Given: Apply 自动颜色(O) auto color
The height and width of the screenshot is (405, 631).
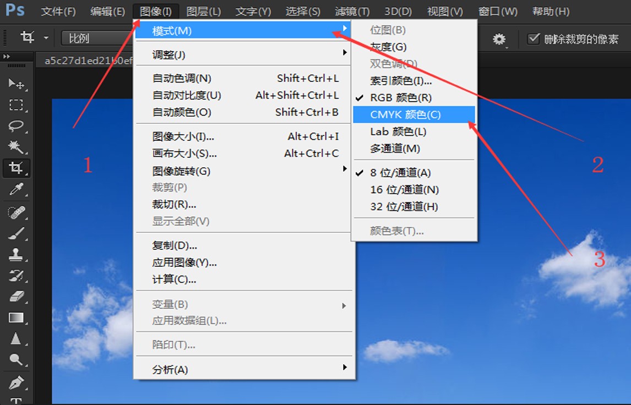Looking at the screenshot, I should (x=243, y=112).
